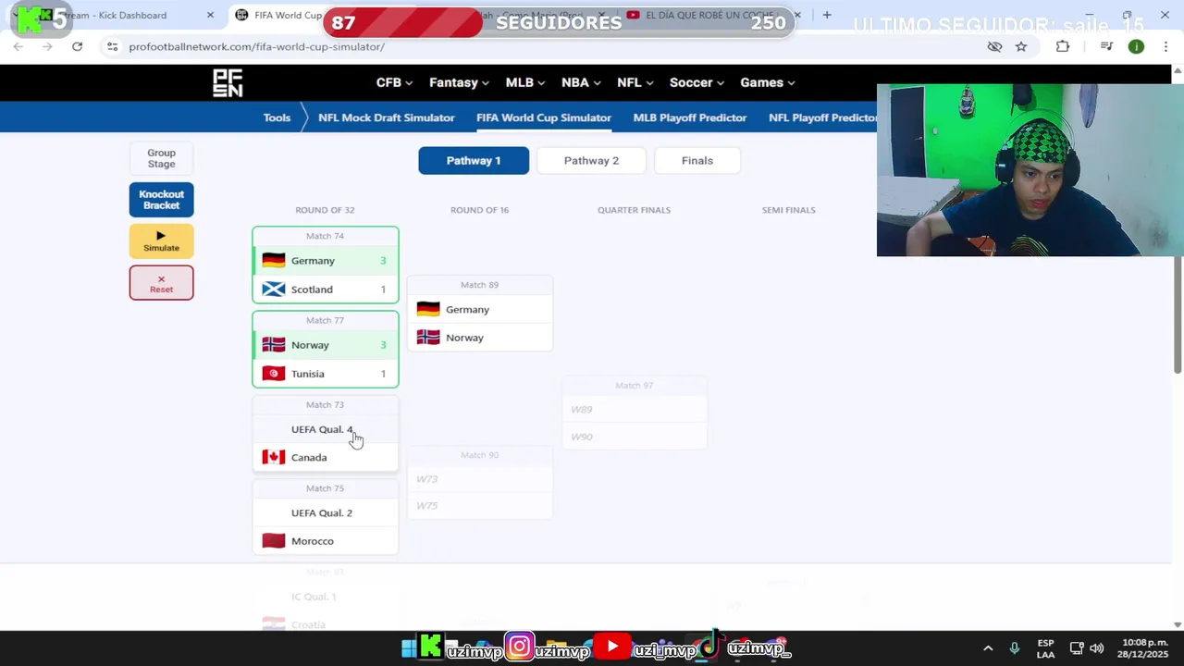Pick Canada in Match 73
The height and width of the screenshot is (666, 1184).
pos(326,457)
